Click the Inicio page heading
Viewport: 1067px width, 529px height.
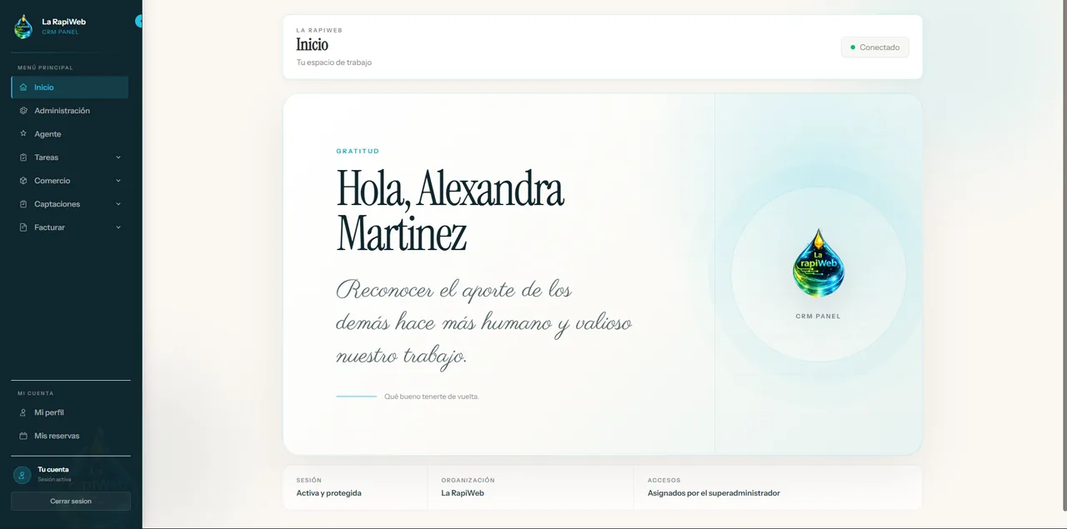pyautogui.click(x=313, y=45)
